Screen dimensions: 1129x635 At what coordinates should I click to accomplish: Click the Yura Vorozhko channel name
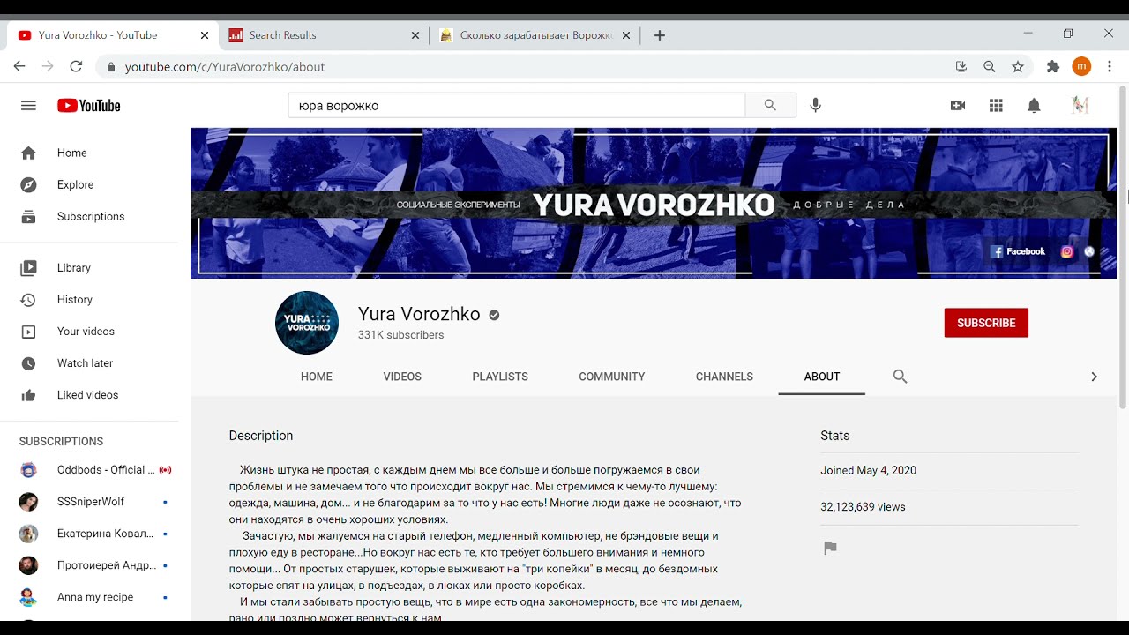click(419, 314)
